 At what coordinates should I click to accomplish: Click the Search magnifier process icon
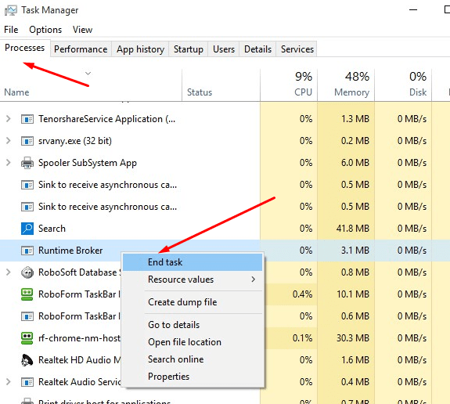tap(27, 229)
